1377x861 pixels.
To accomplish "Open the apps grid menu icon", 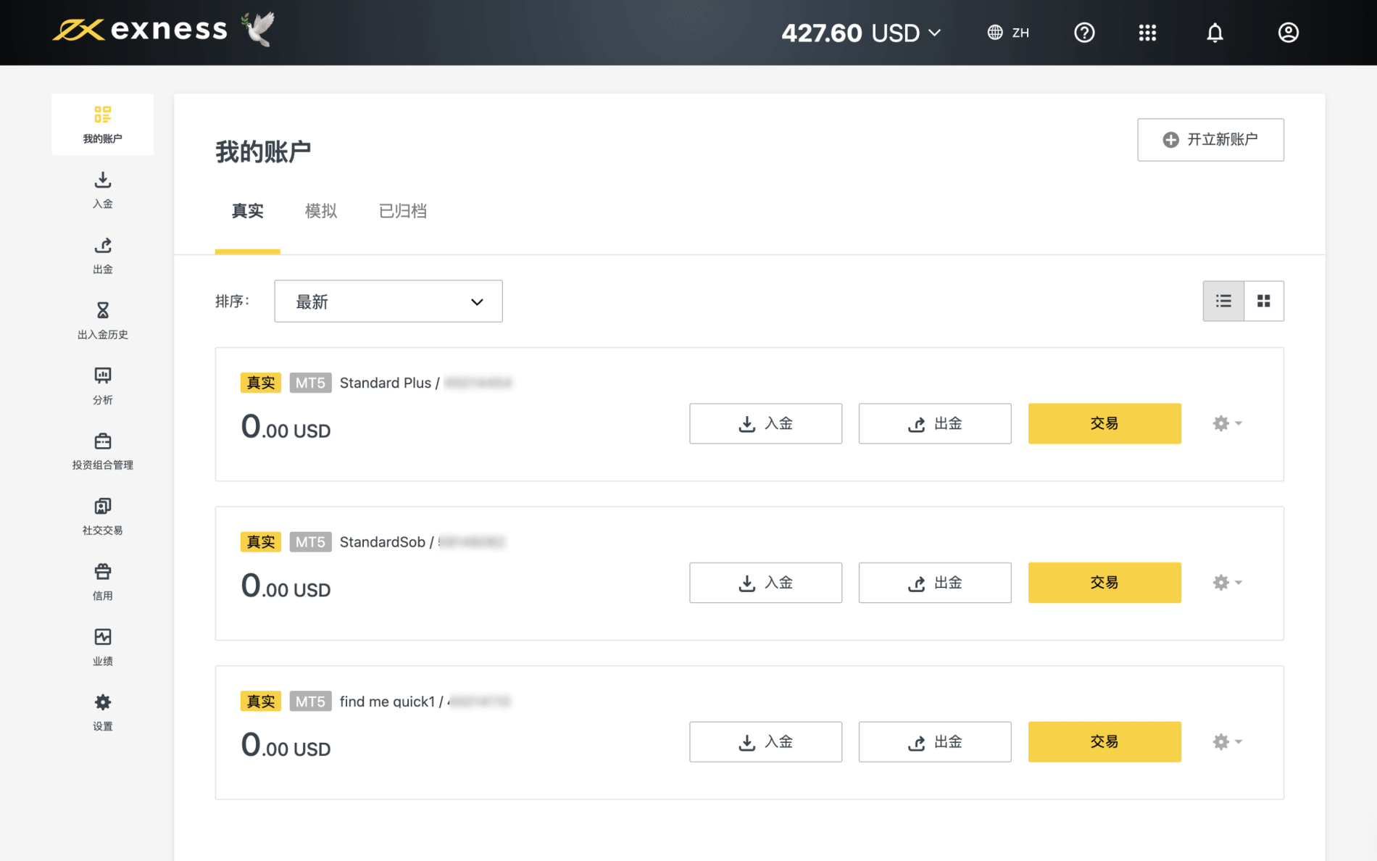I will pos(1147,33).
